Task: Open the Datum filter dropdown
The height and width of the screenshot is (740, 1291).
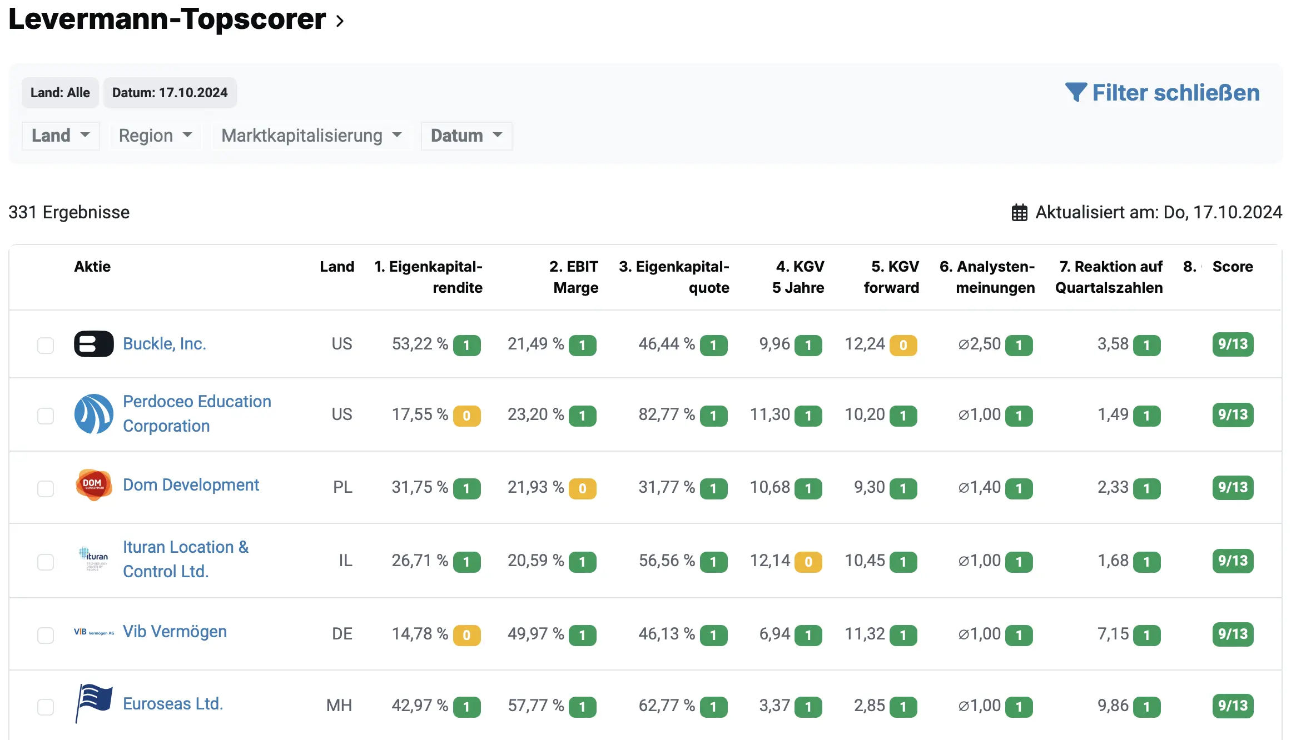Action: point(466,136)
